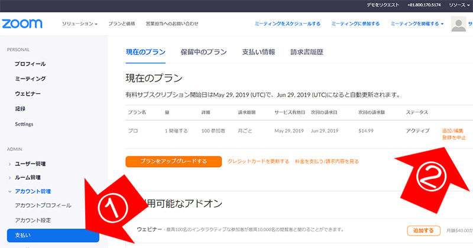
Task: Click the 追加する button for ウェビナー
Action: click(424, 230)
